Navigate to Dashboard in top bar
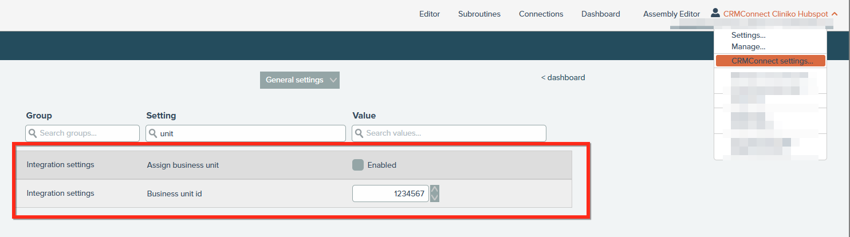The width and height of the screenshot is (850, 237). coord(600,14)
